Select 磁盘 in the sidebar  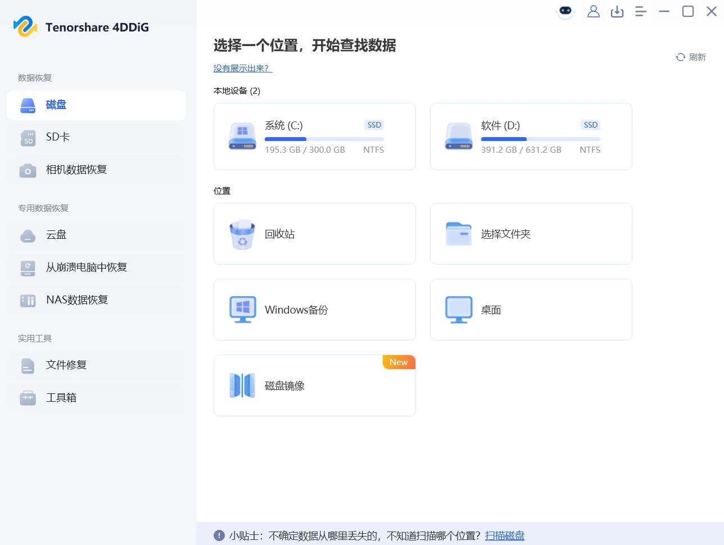point(96,105)
